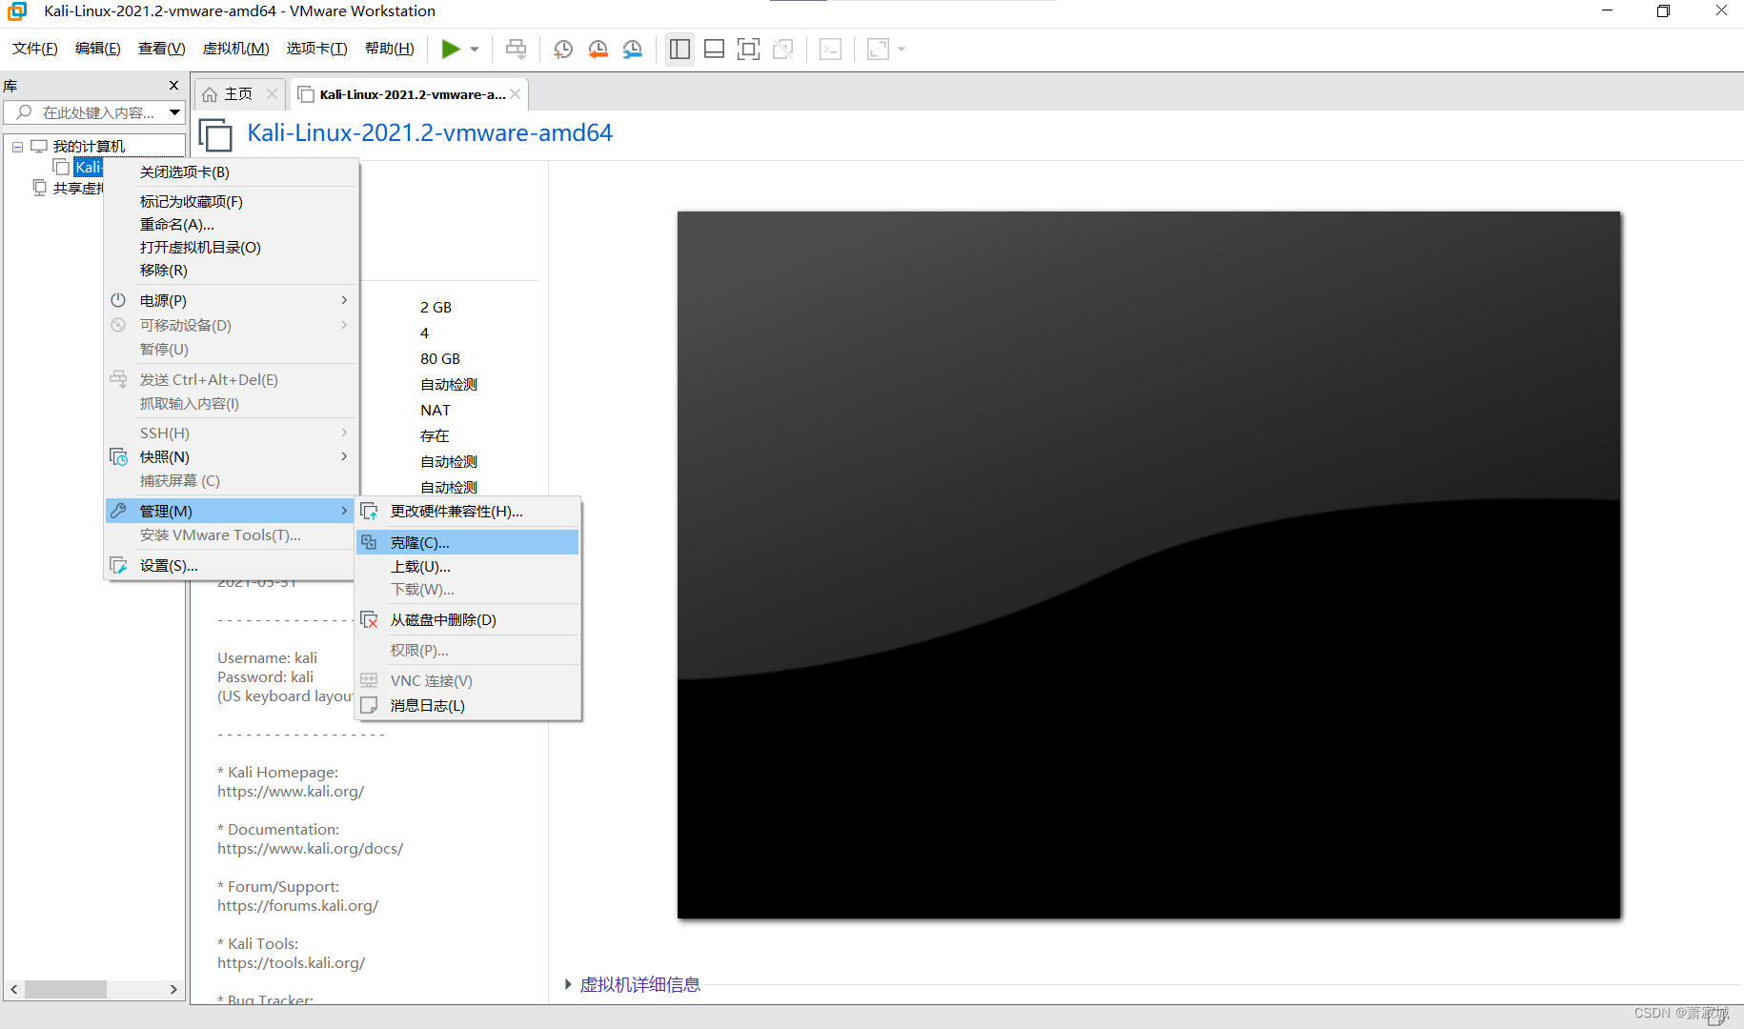Choose 从磁盘中删除(D) in the submenu
Screen dimensions: 1744x1029
tap(468, 620)
